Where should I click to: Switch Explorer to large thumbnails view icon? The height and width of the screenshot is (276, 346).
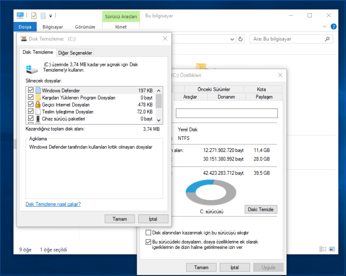[332, 249]
